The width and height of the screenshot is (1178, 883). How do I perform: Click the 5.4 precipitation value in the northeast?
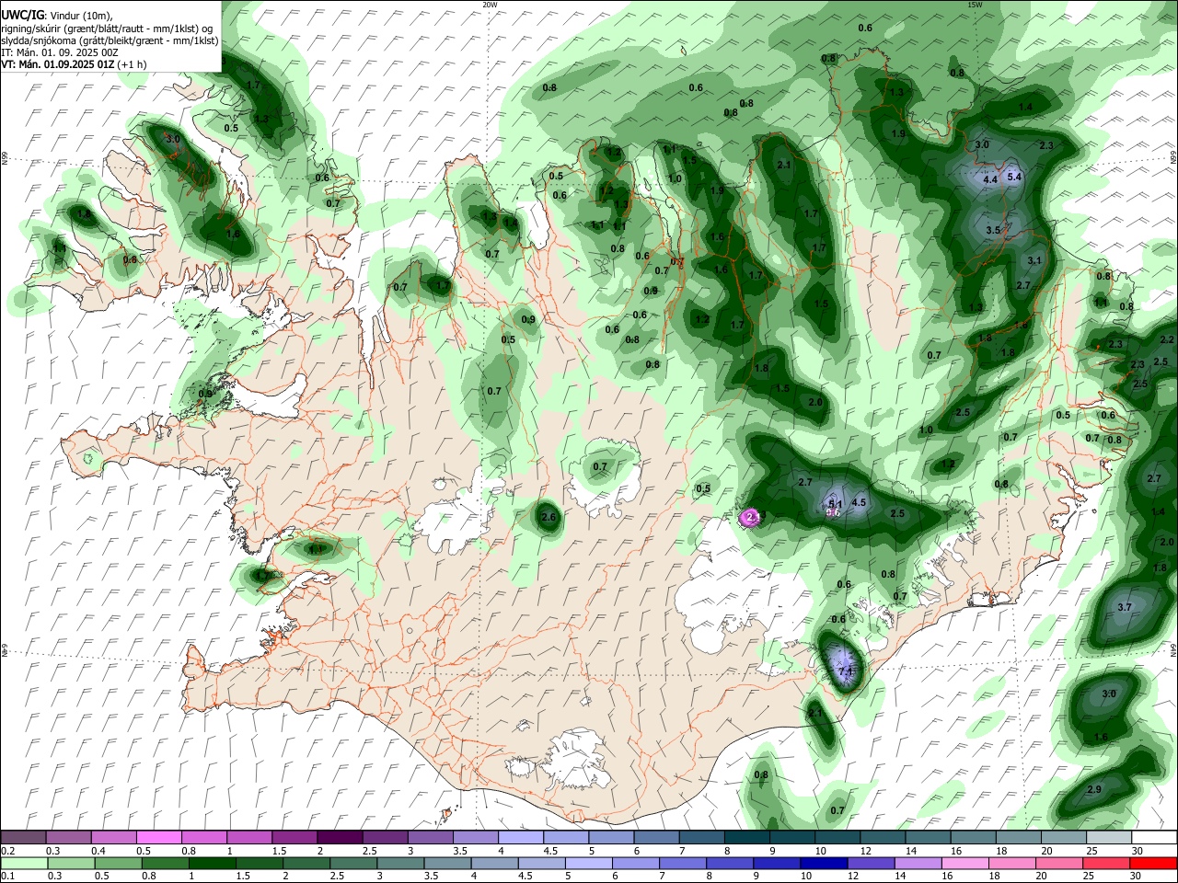1015,176
